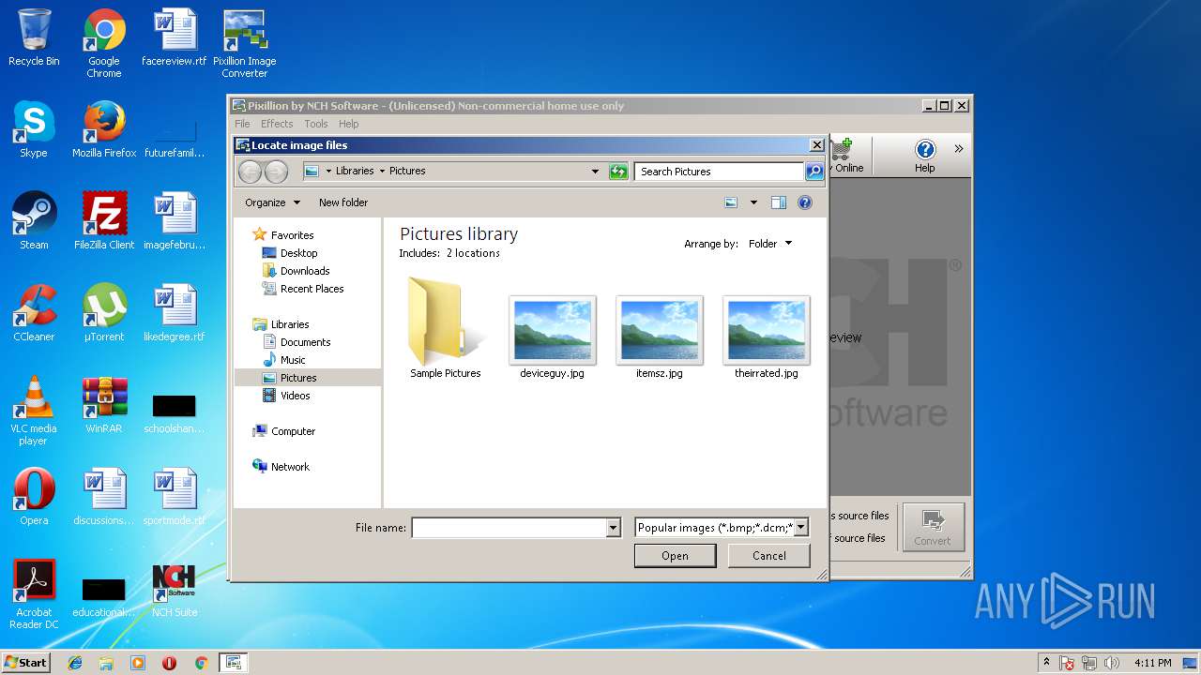This screenshot has width=1201, height=675.
Task: Open Steam desktop shortcut
Action: (x=34, y=221)
